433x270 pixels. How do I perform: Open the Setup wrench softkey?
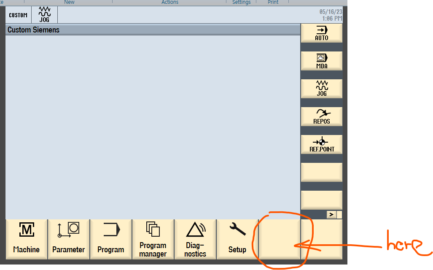point(237,239)
